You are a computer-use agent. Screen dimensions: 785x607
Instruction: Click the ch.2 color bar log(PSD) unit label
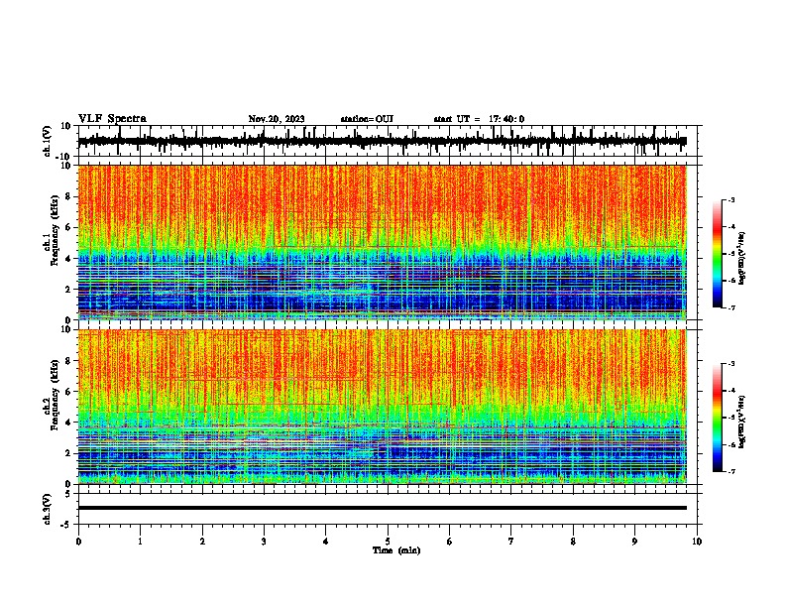(x=741, y=422)
